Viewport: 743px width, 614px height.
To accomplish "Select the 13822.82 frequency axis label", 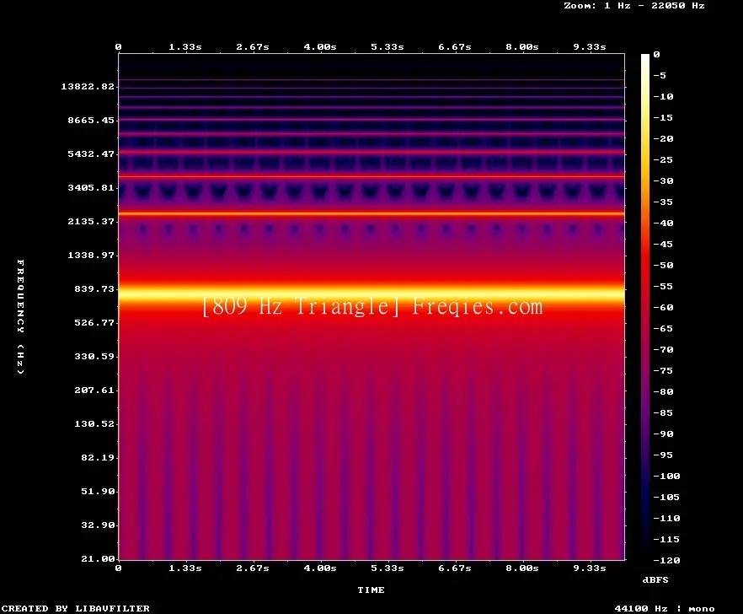I will tap(88, 86).
